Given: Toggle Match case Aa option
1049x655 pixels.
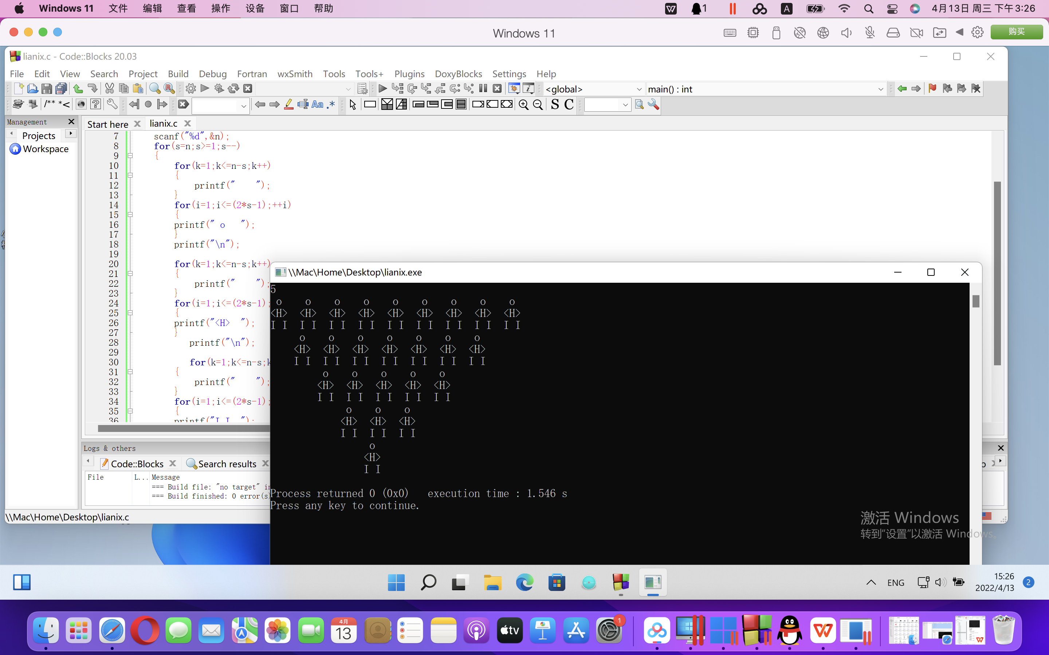Looking at the screenshot, I should (x=317, y=105).
